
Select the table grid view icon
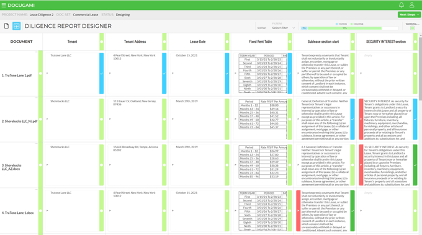(16, 26)
